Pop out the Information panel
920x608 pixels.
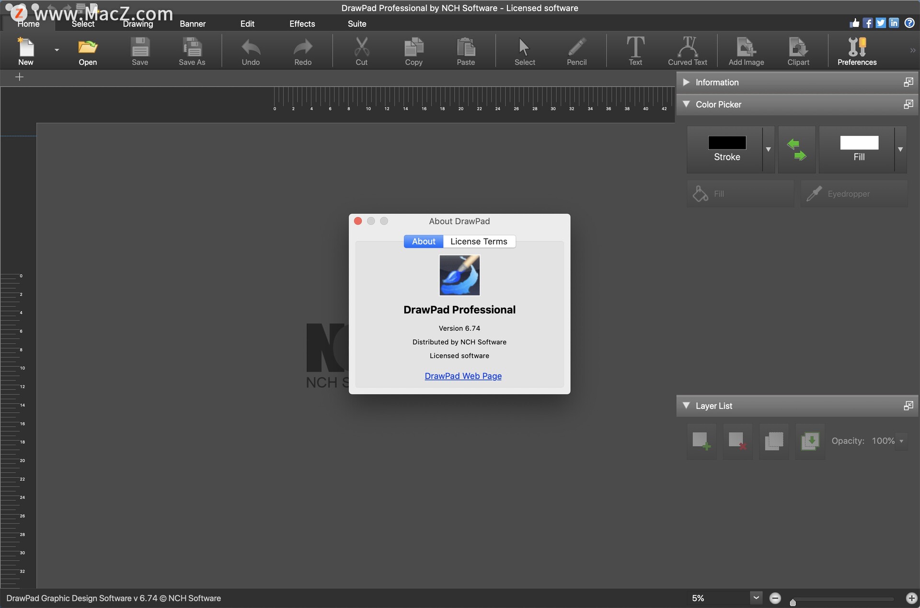[908, 82]
